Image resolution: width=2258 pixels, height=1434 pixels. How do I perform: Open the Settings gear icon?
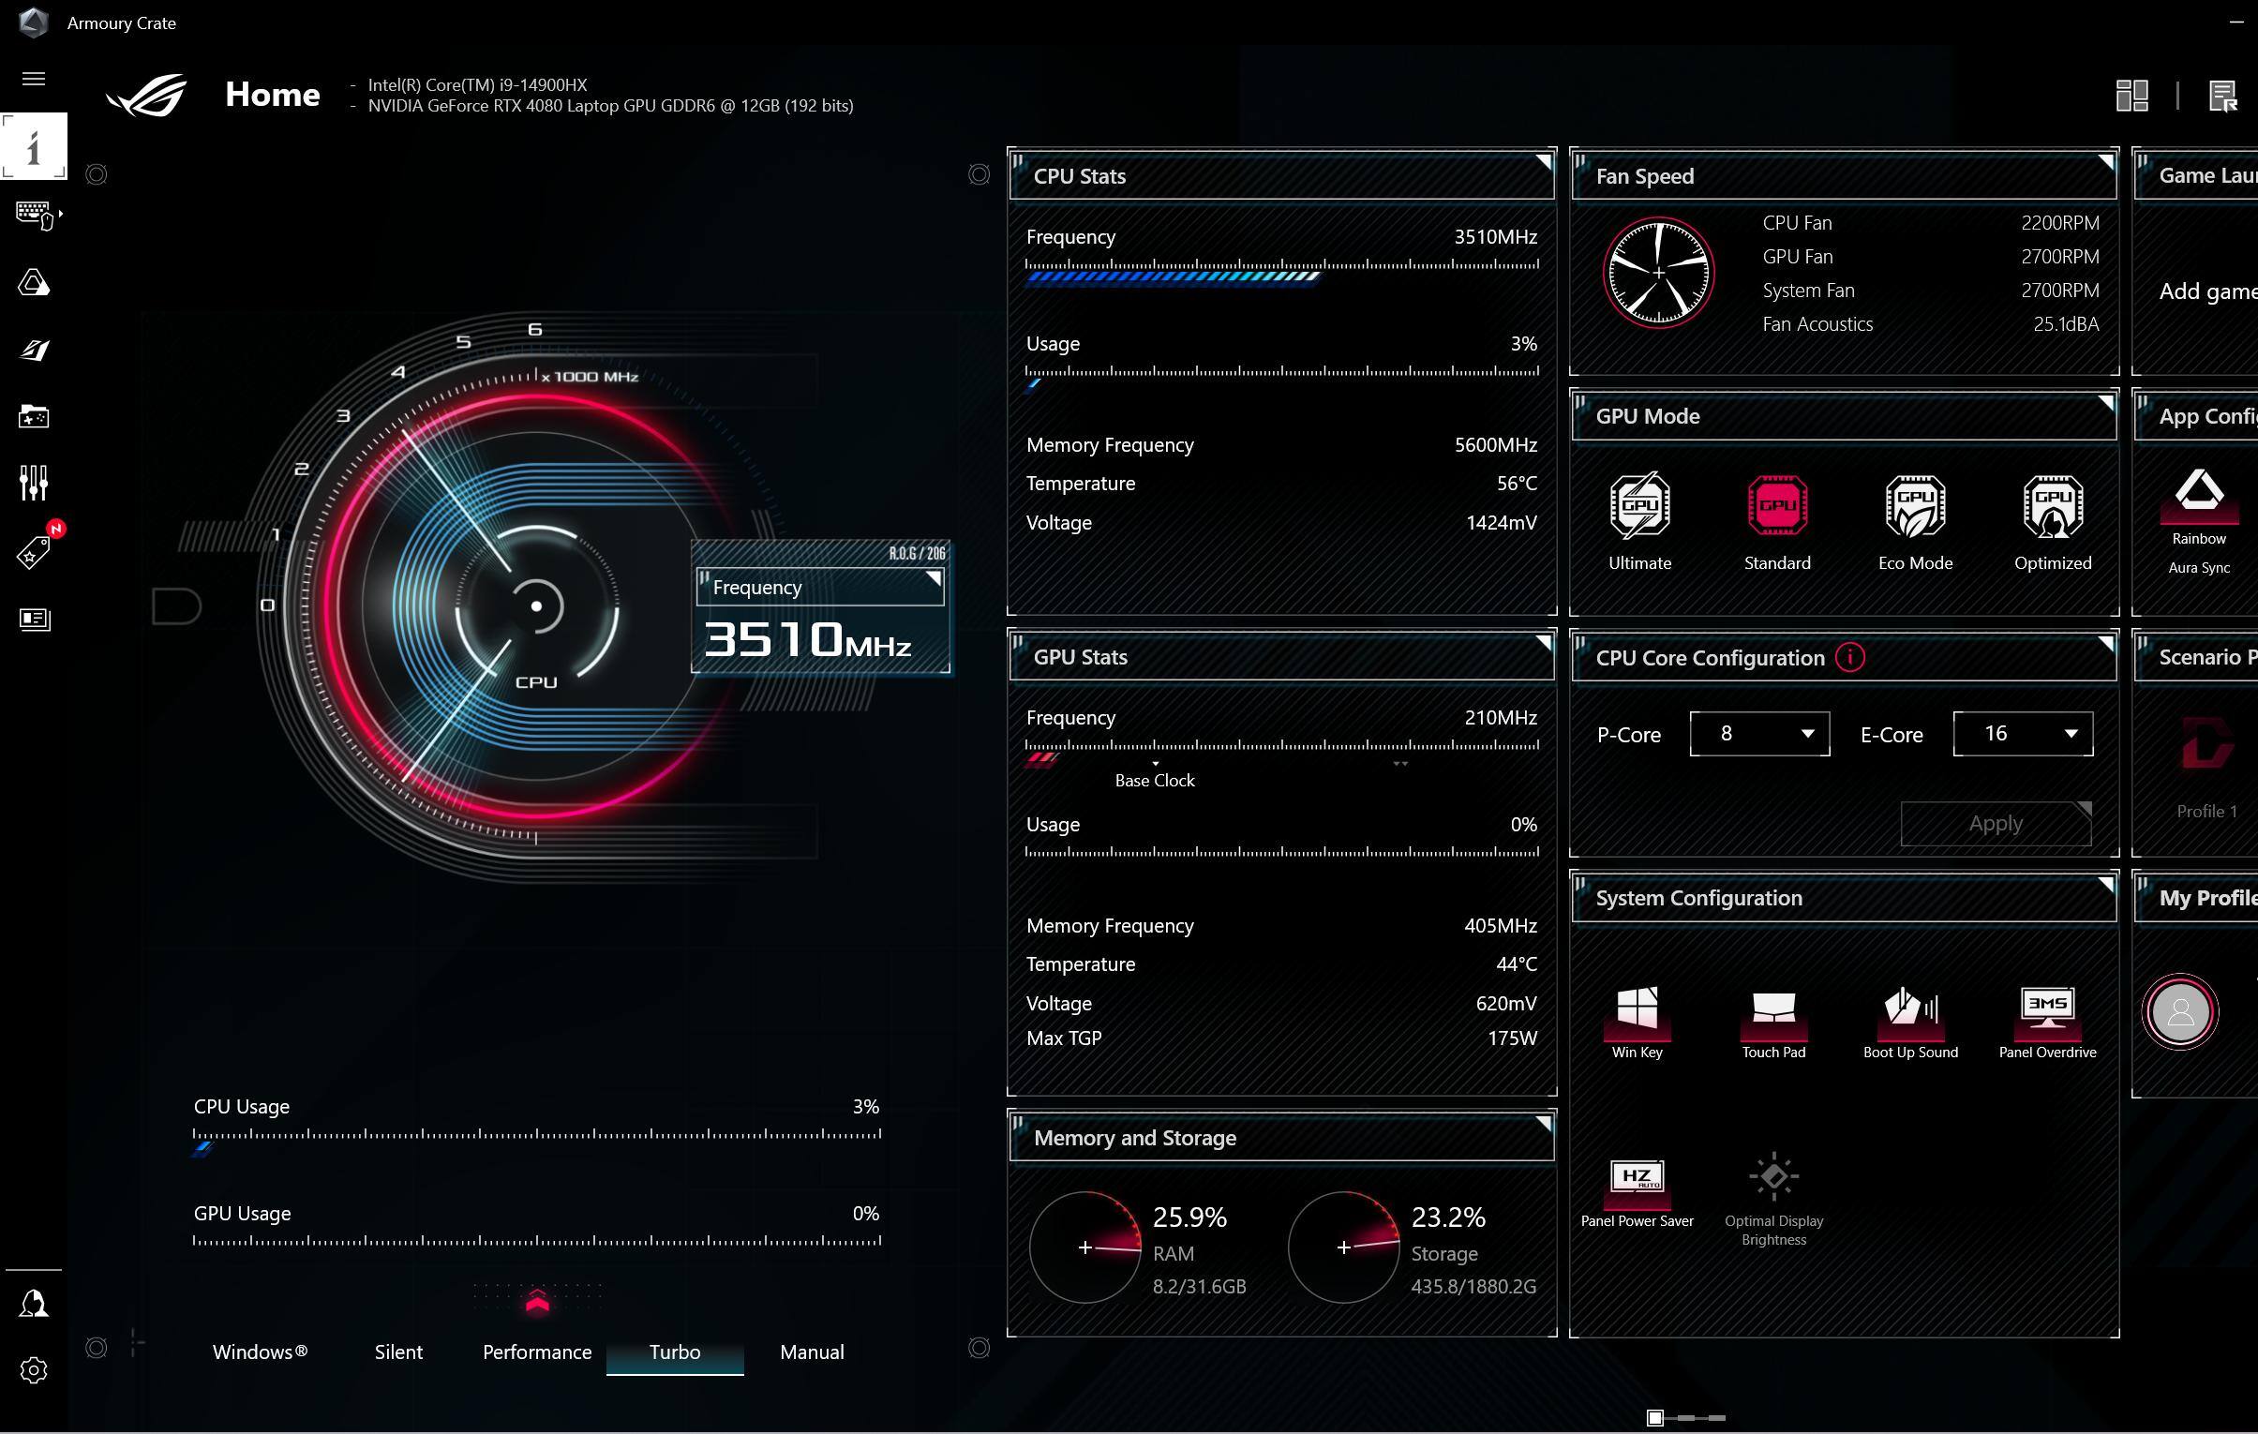click(x=34, y=1370)
